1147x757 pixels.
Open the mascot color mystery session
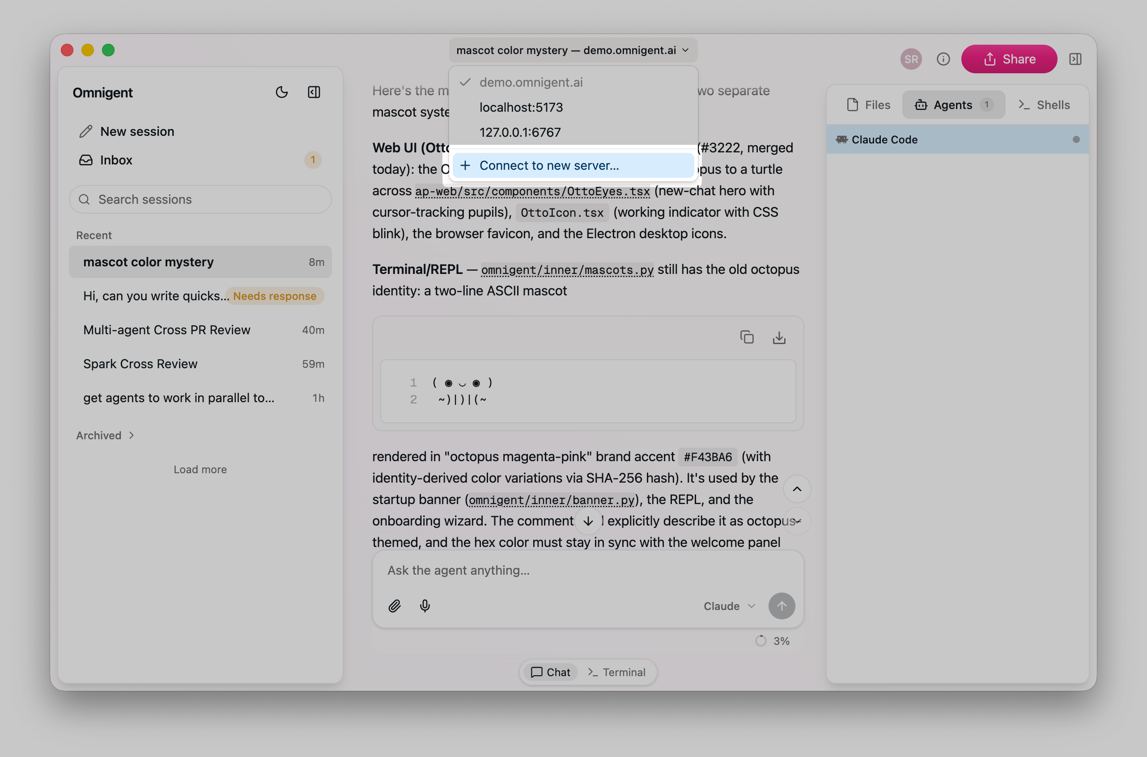(x=200, y=262)
